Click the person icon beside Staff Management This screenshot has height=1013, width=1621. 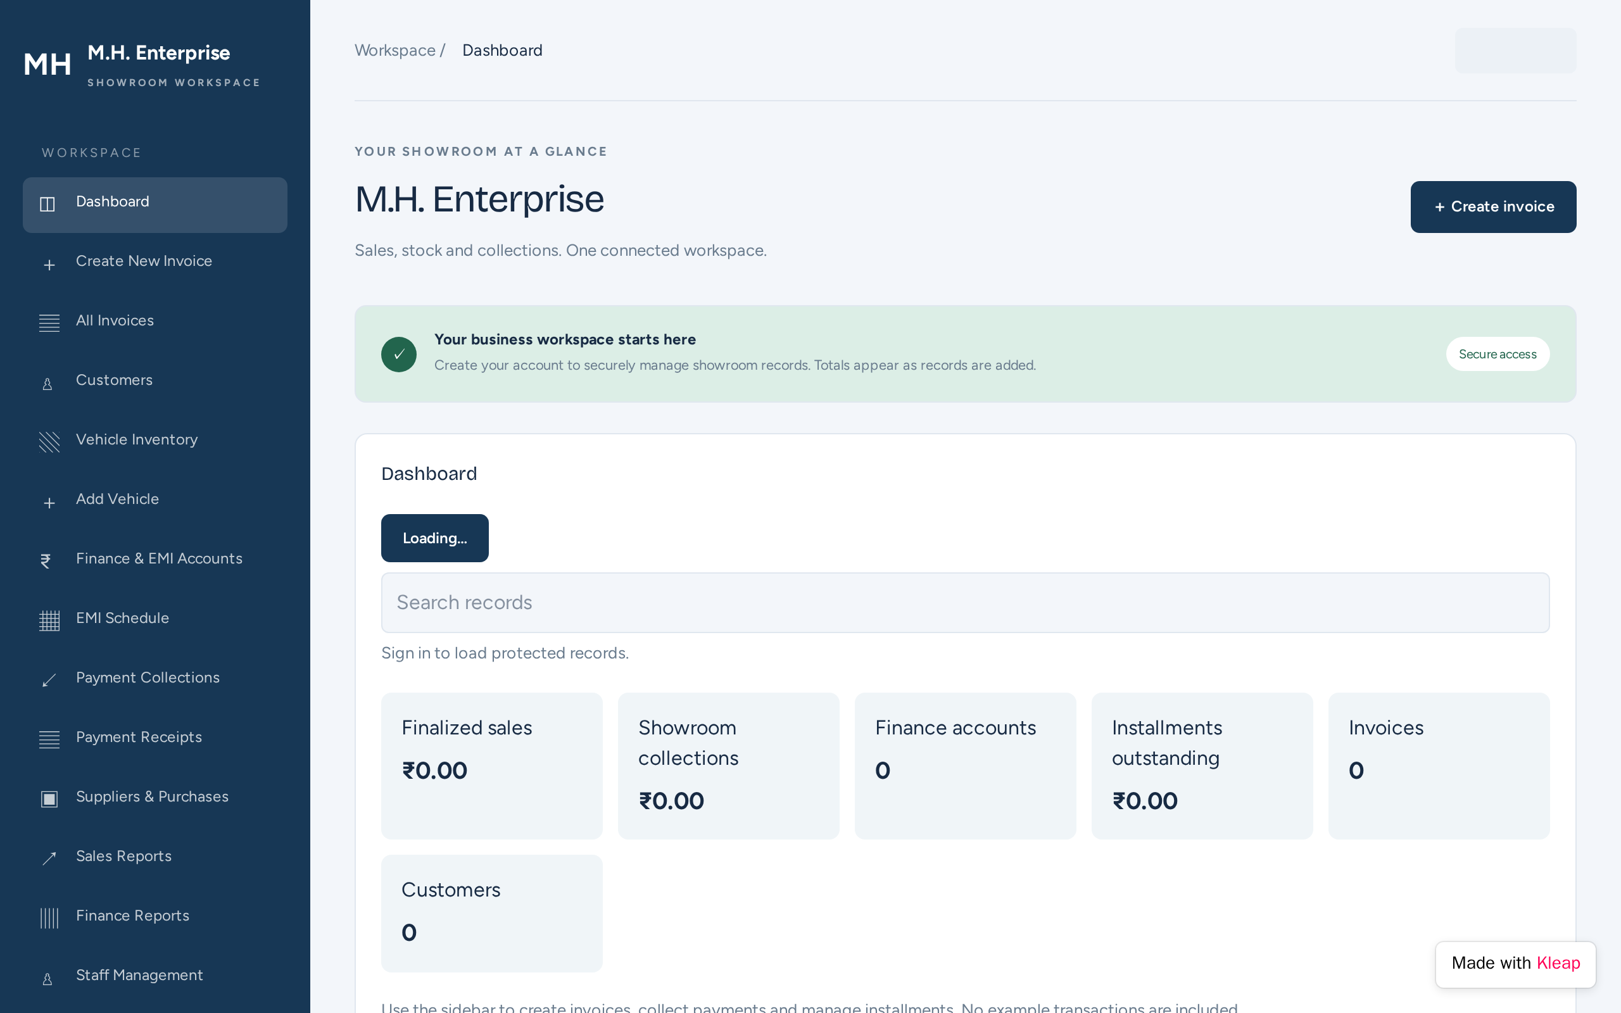coord(47,979)
